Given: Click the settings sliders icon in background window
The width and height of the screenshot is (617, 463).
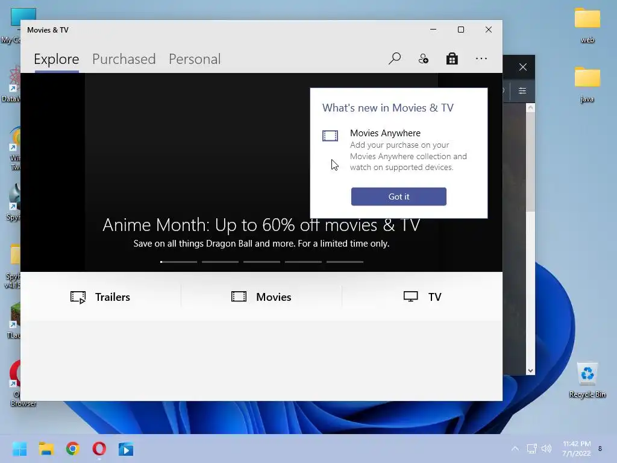Looking at the screenshot, I should [522, 91].
